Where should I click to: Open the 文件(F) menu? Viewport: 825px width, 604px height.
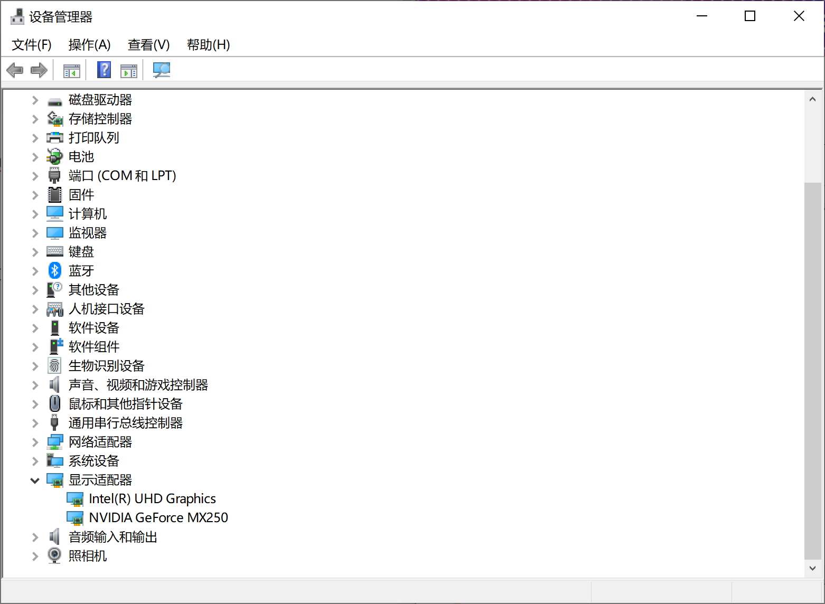click(31, 45)
